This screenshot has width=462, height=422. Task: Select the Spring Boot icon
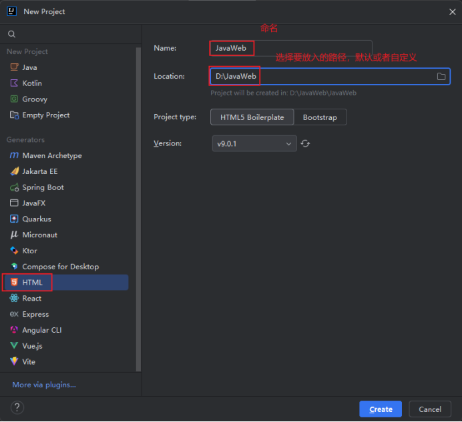click(x=14, y=187)
